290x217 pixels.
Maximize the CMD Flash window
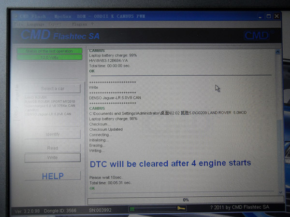269,16
